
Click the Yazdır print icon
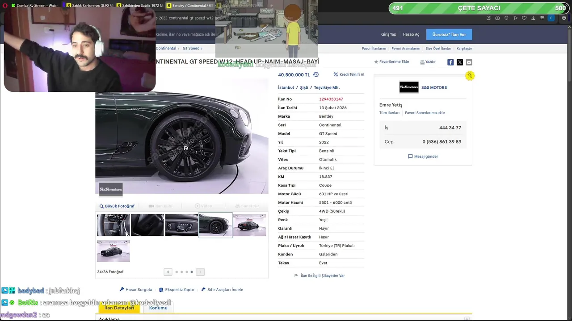click(x=428, y=62)
